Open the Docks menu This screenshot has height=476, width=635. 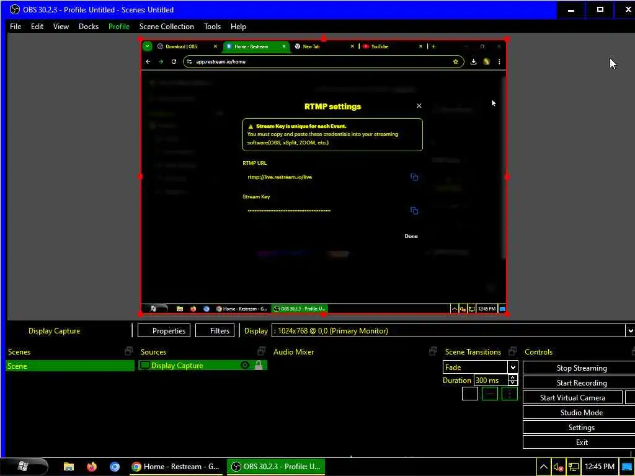88,26
